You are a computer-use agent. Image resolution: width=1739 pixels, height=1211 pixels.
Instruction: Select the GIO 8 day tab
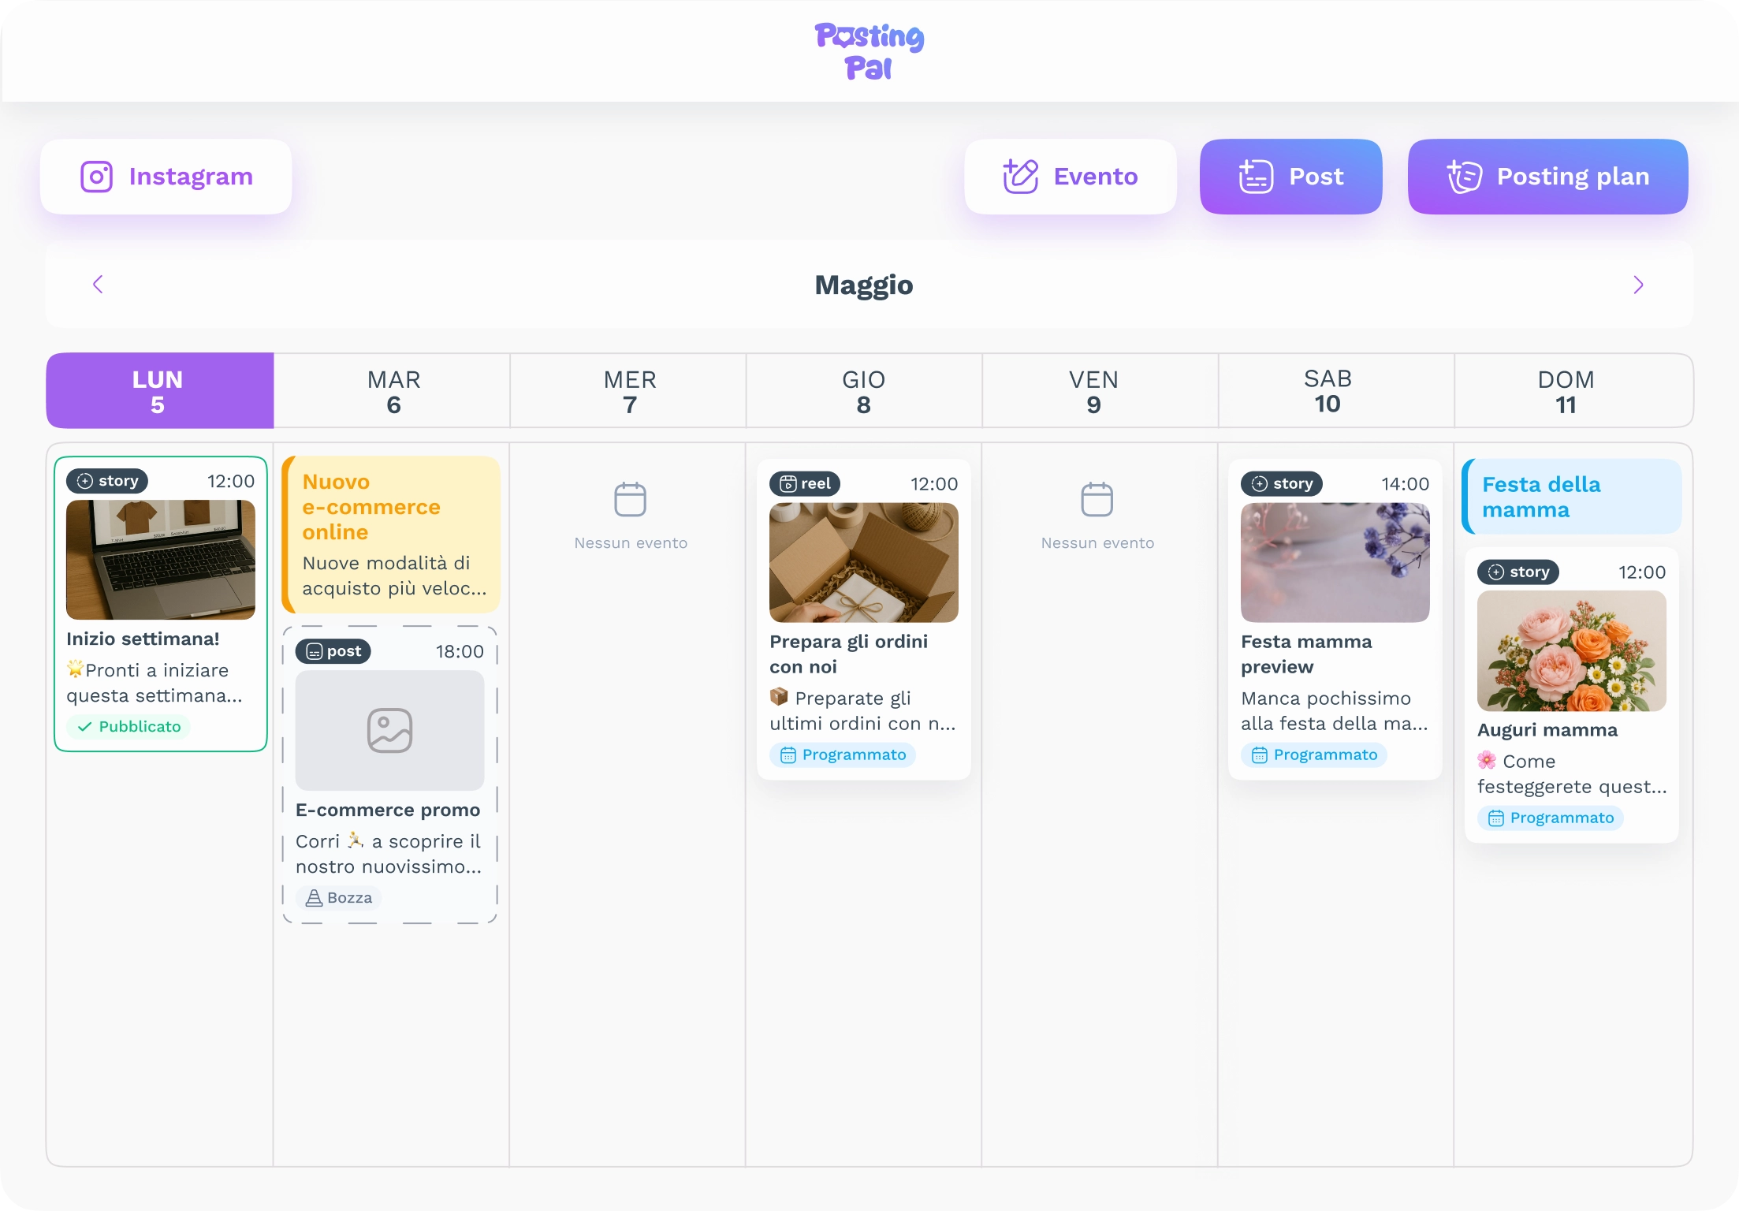[x=864, y=391]
